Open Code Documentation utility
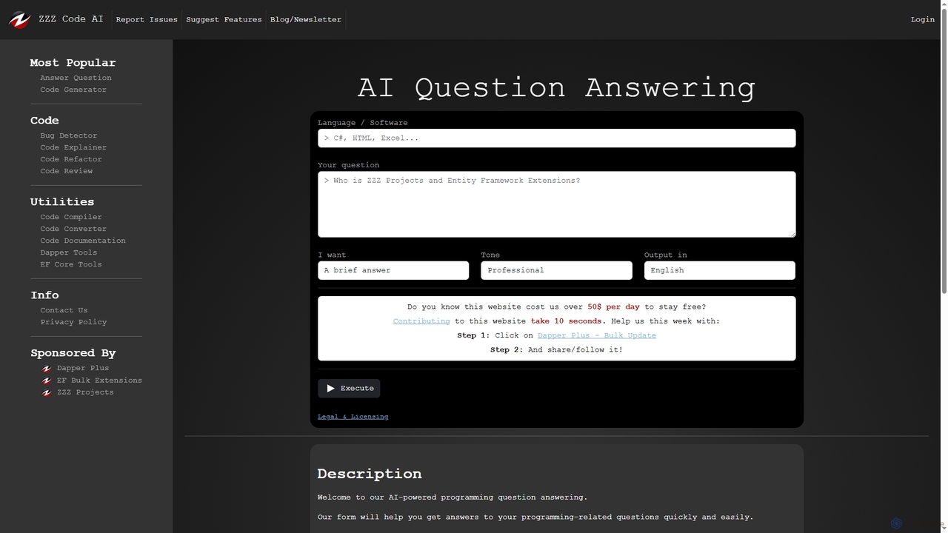The height and width of the screenshot is (533, 948). click(x=83, y=241)
